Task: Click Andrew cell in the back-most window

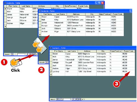Action: (x=13, y=23)
